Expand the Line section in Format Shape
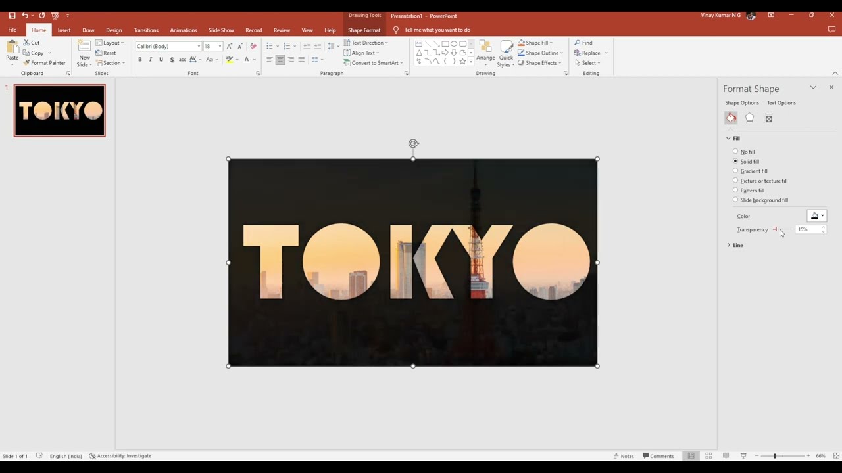842x473 pixels. pyautogui.click(x=735, y=245)
